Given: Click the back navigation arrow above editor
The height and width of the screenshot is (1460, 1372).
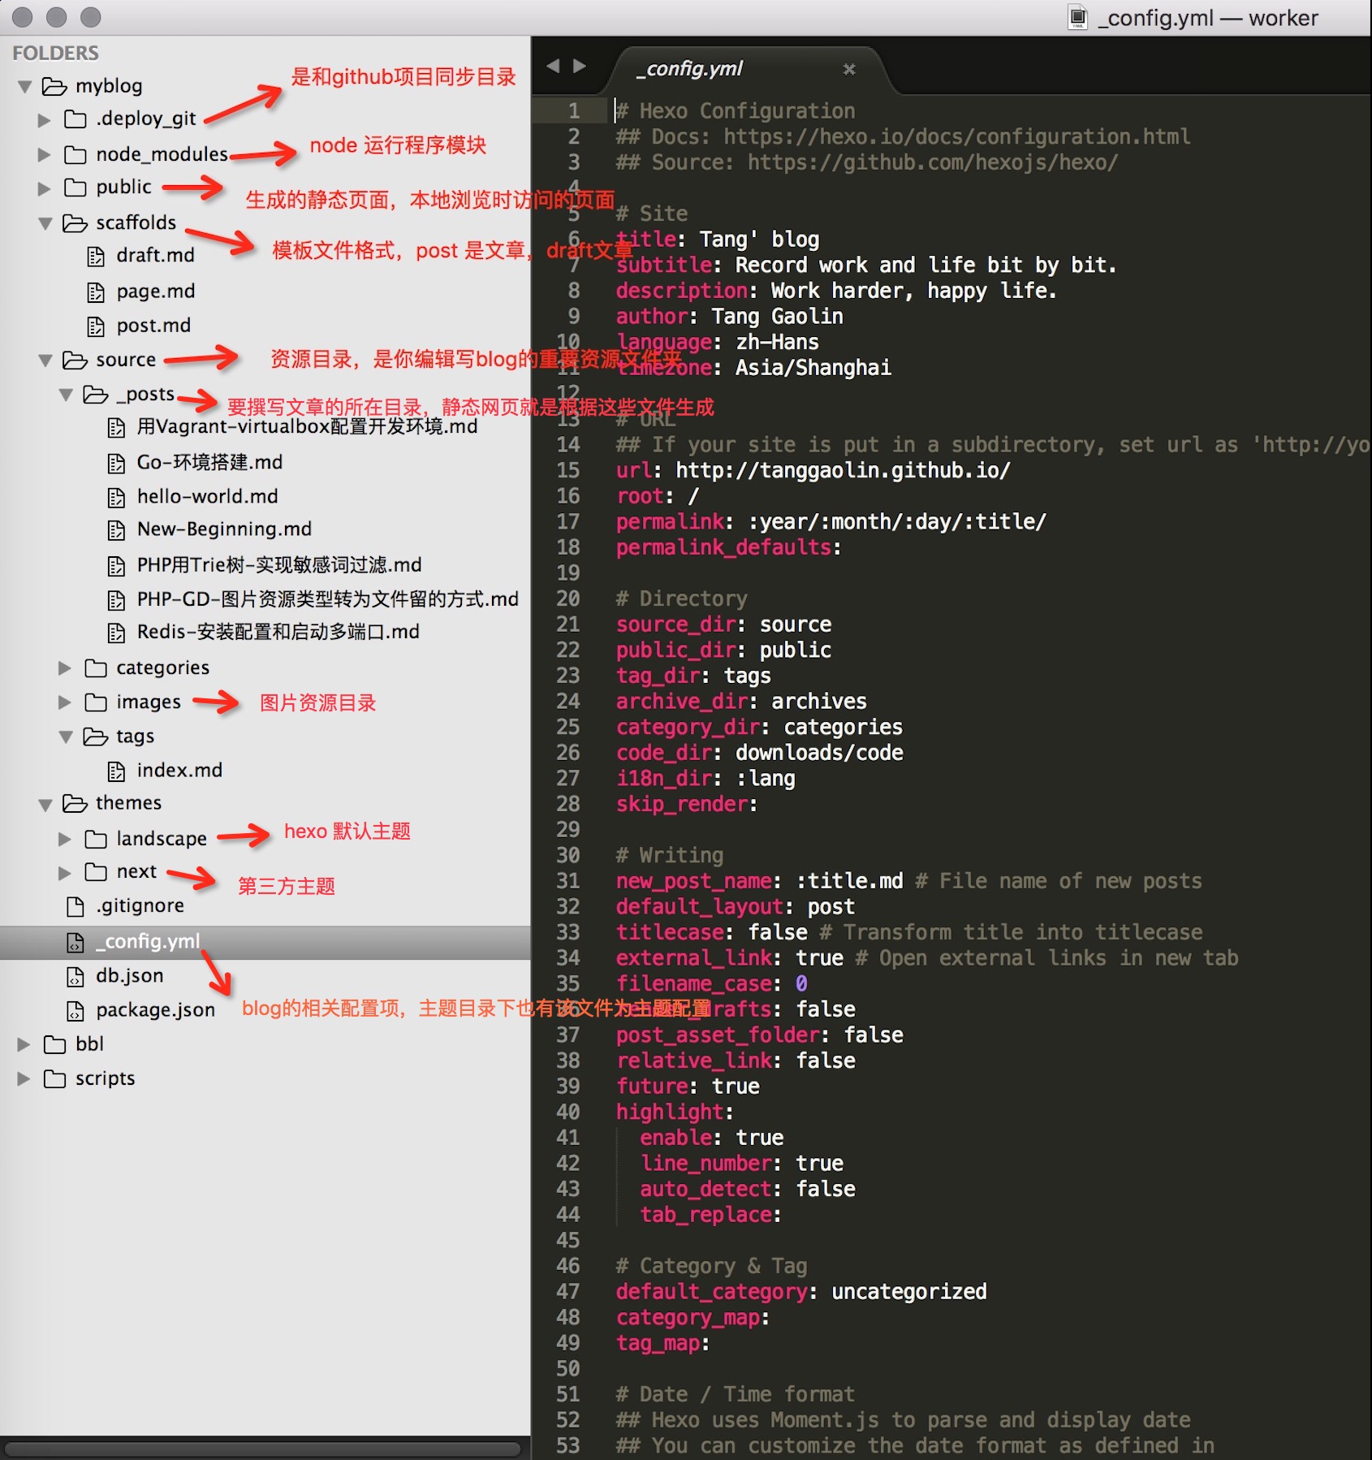Looking at the screenshot, I should click(553, 67).
